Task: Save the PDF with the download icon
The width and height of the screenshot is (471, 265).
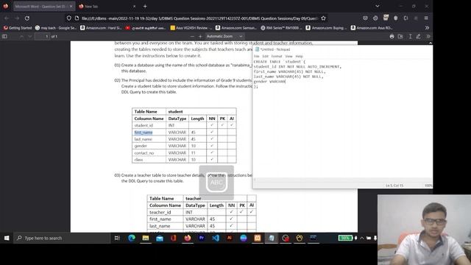Action: click(400, 36)
